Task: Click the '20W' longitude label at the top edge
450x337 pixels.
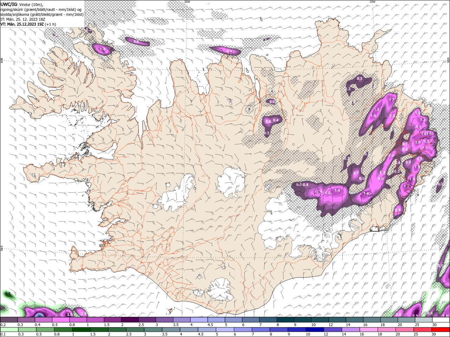Action: coord(187,2)
